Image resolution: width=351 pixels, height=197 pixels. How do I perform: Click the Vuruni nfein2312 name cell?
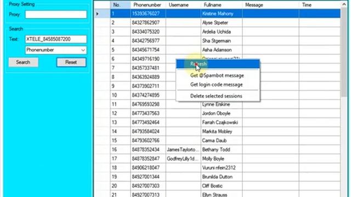222,168
